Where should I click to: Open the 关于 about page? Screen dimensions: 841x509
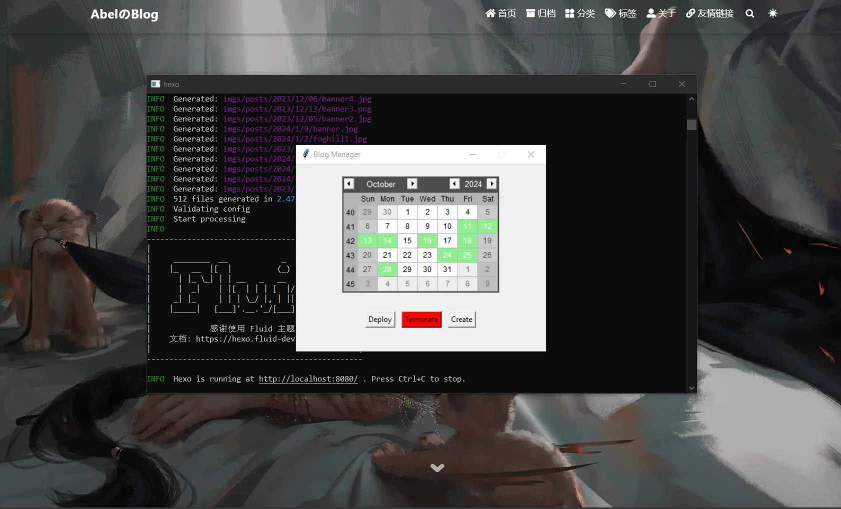tap(661, 13)
